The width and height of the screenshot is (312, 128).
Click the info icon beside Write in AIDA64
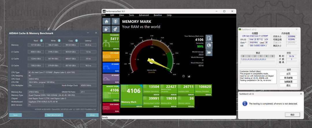click(x=59, y=41)
